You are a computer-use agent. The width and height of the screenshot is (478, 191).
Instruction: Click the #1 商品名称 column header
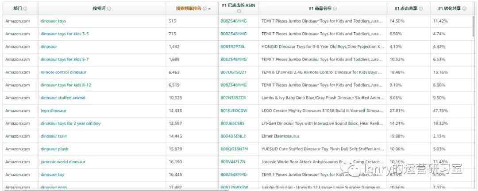320,8
